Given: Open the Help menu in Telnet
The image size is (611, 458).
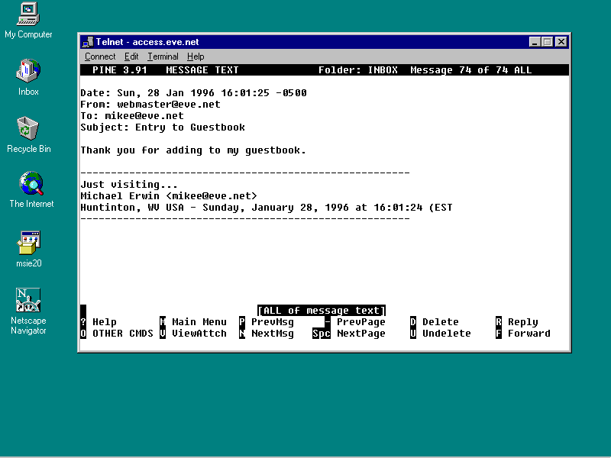Looking at the screenshot, I should click(x=196, y=56).
